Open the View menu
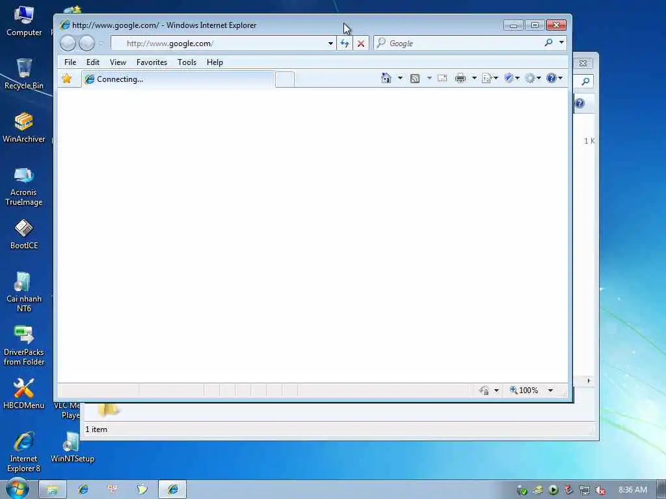This screenshot has width=666, height=499. pyautogui.click(x=118, y=62)
